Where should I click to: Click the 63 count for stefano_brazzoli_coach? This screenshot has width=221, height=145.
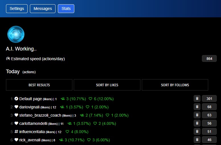tap(209, 115)
